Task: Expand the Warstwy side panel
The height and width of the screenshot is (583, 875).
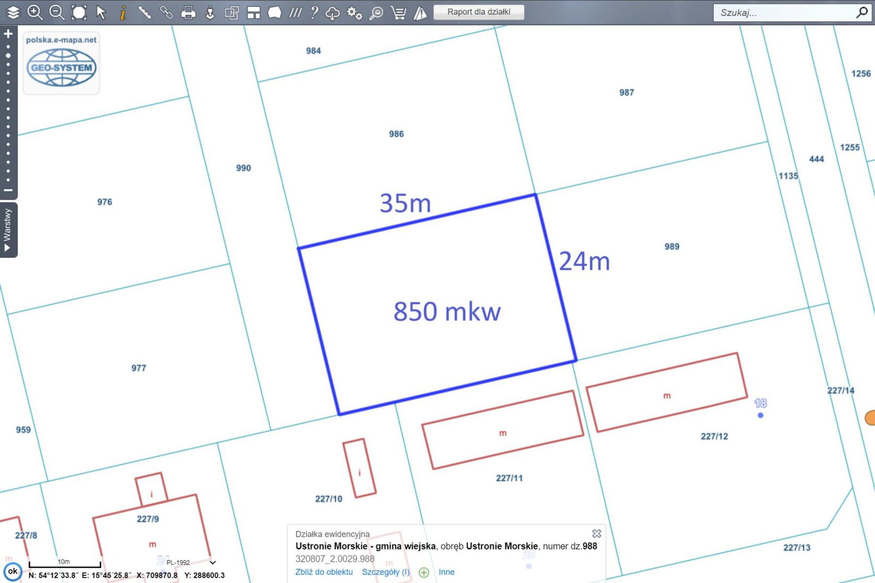Action: click(8, 229)
